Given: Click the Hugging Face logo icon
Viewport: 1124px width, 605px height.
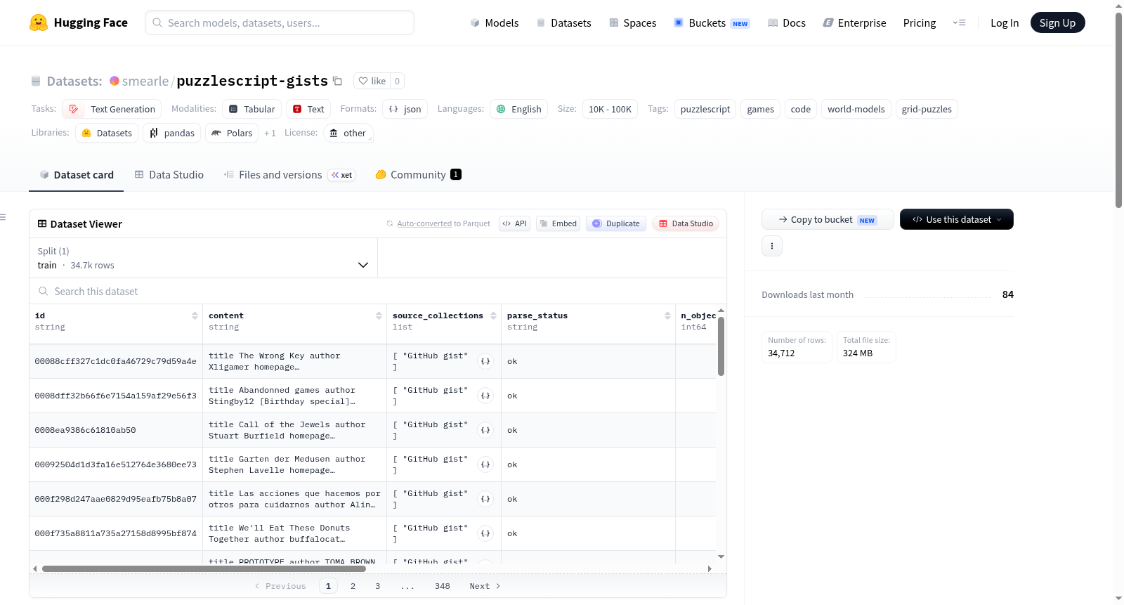Looking at the screenshot, I should tap(39, 22).
